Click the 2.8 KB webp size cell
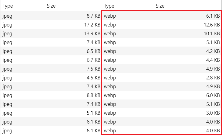The image size is (222, 136). tap(188, 78)
